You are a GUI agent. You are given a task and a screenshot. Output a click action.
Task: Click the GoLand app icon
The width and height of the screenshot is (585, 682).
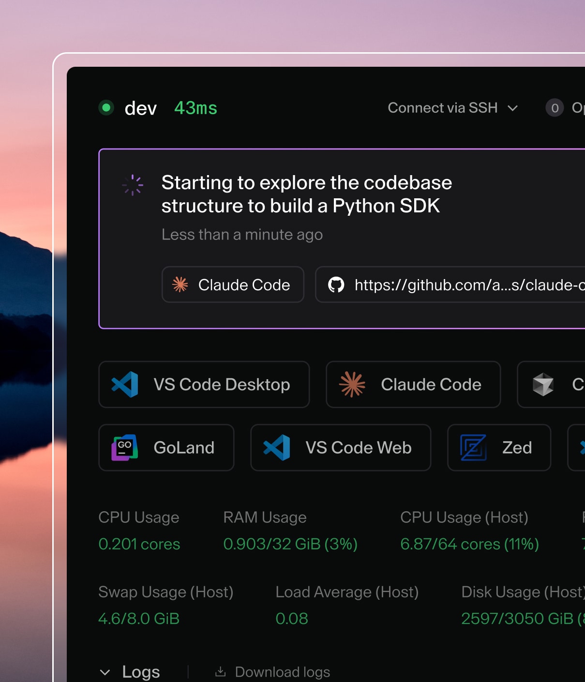click(125, 447)
